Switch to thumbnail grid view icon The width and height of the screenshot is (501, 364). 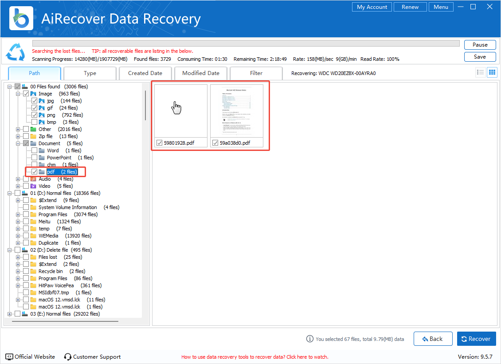(x=492, y=72)
